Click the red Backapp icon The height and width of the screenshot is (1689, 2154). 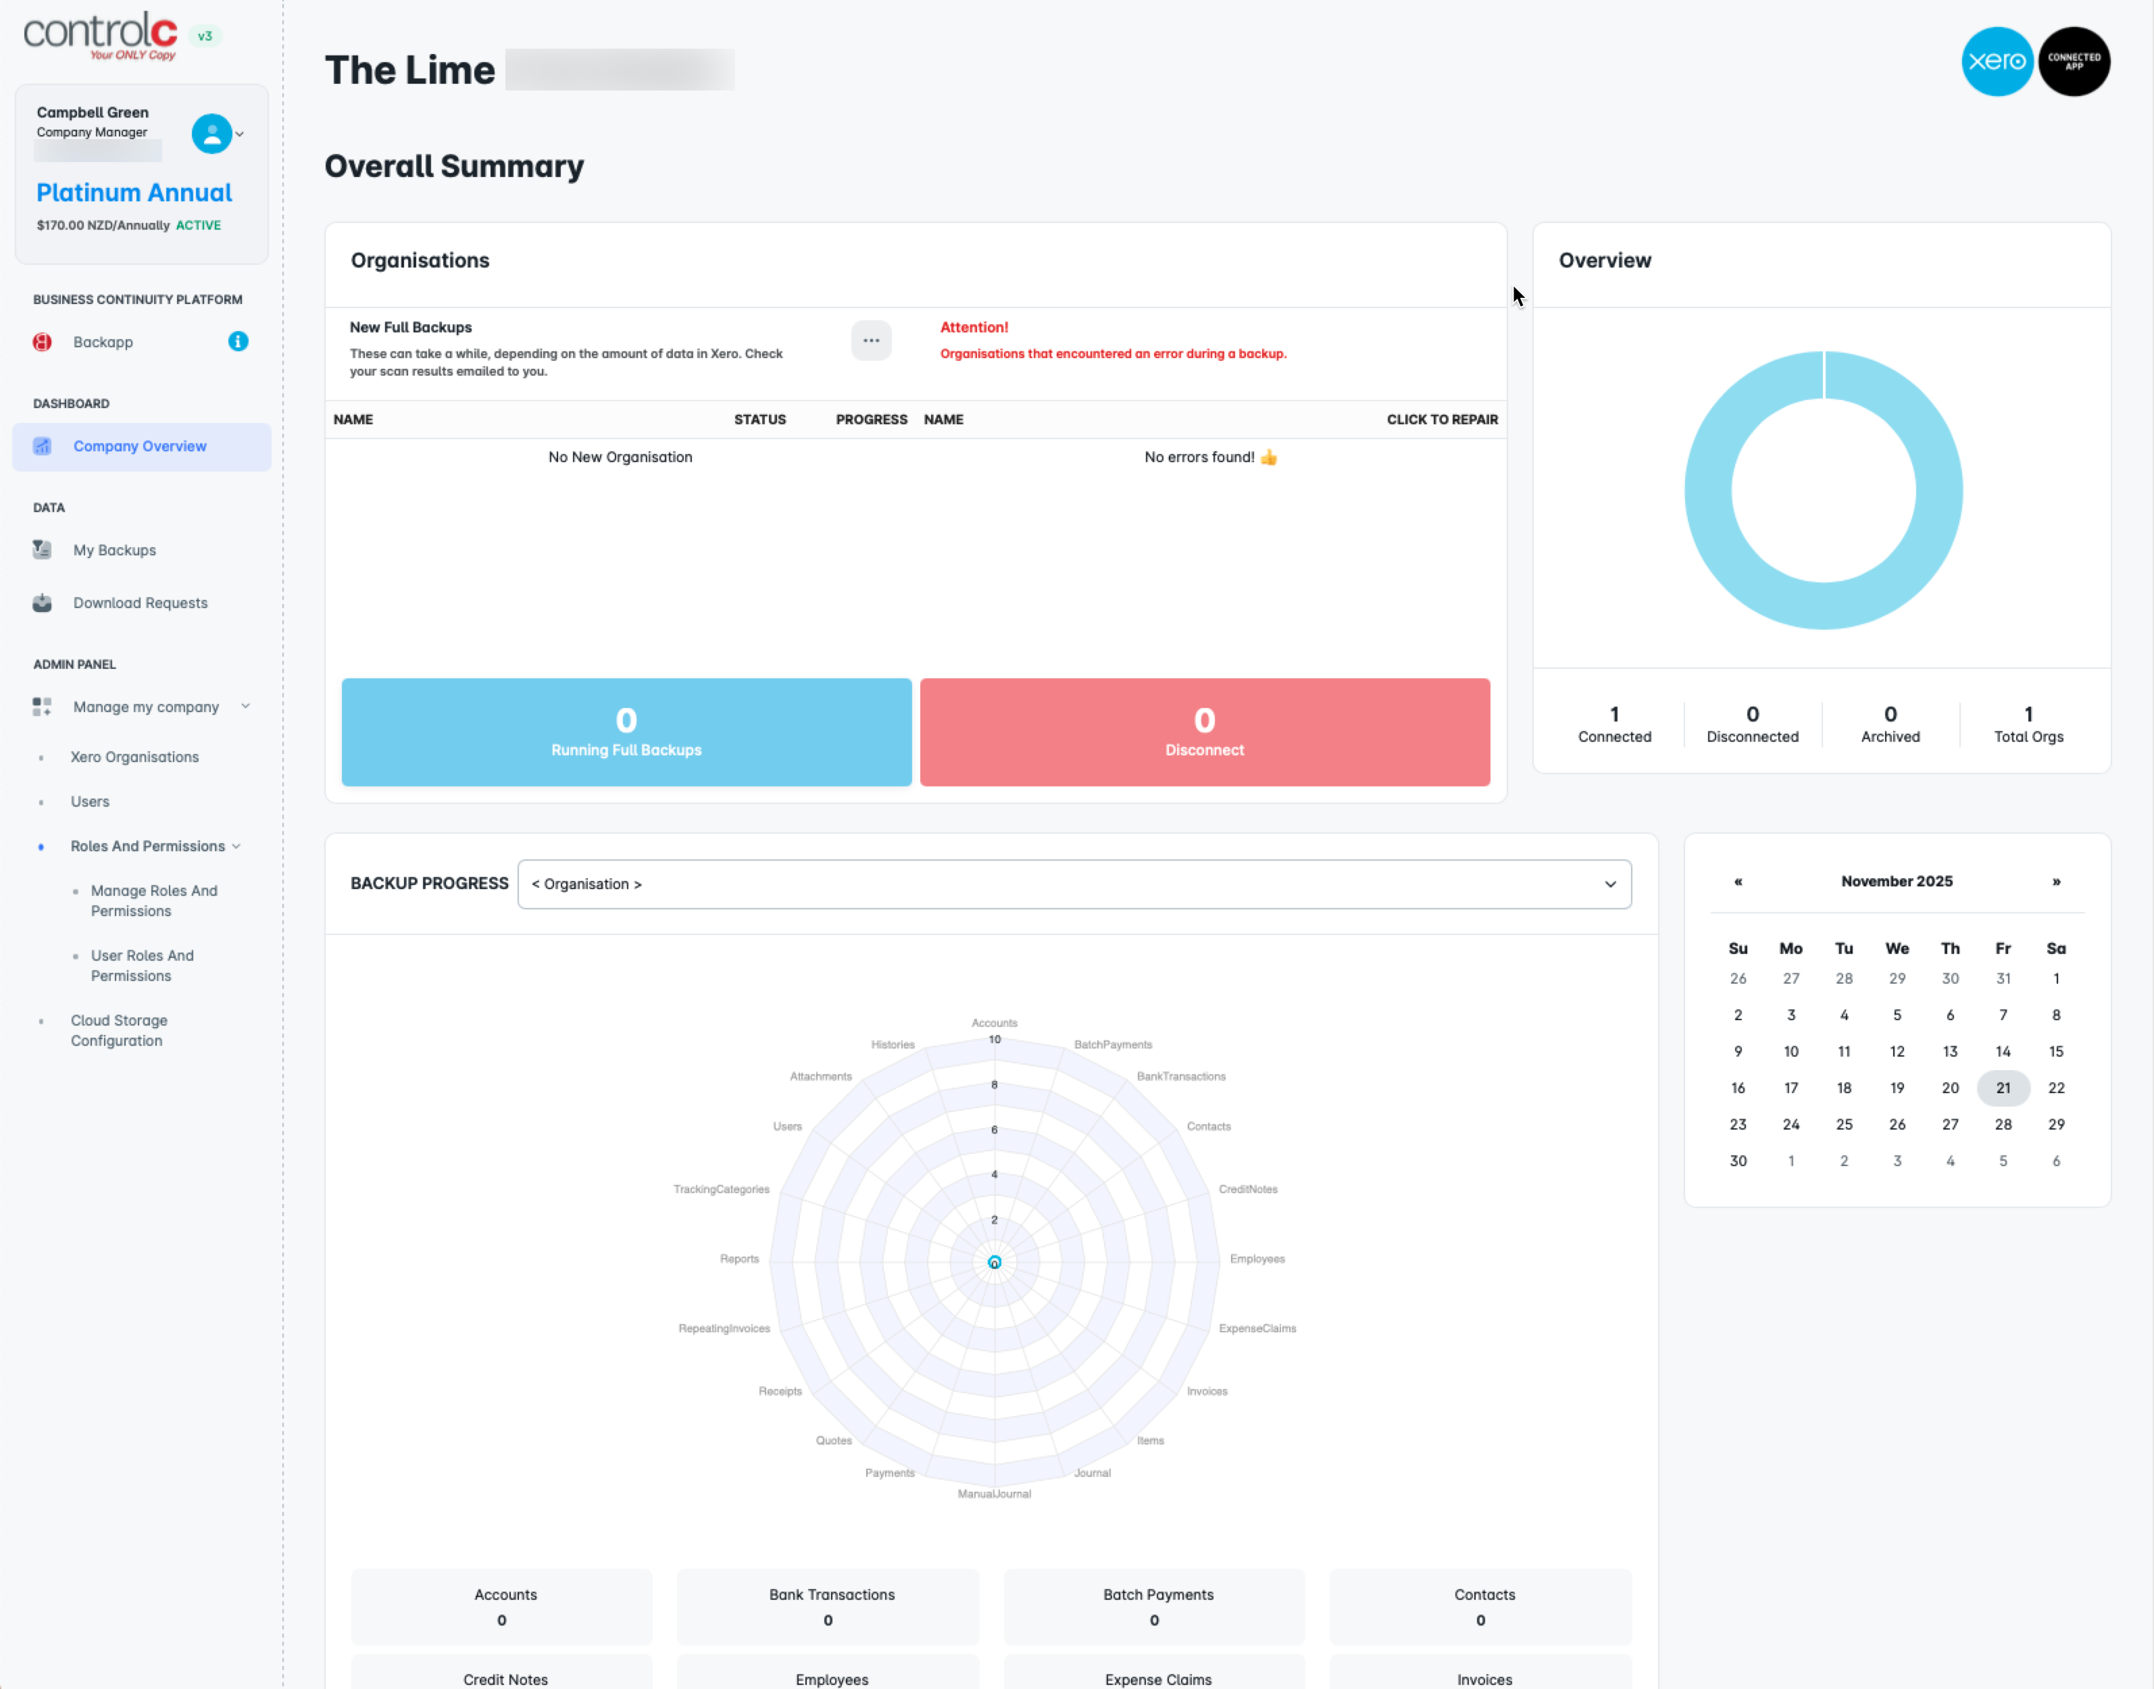point(41,342)
